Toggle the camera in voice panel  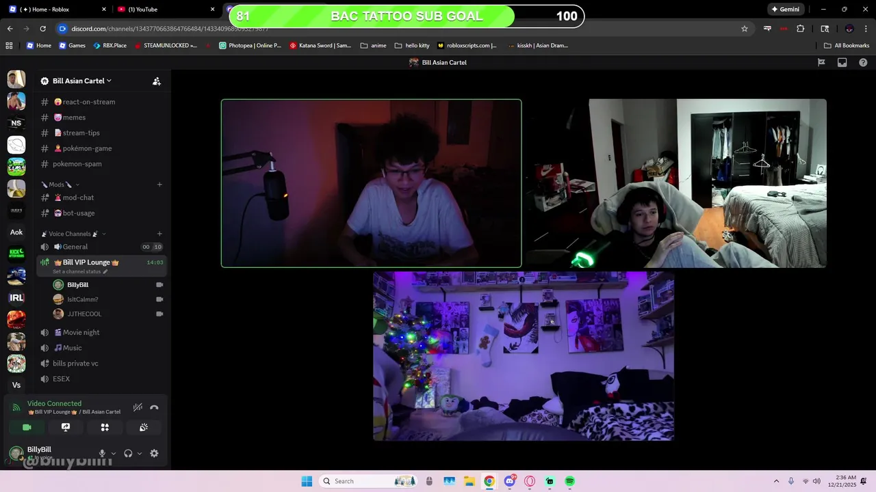tap(27, 427)
